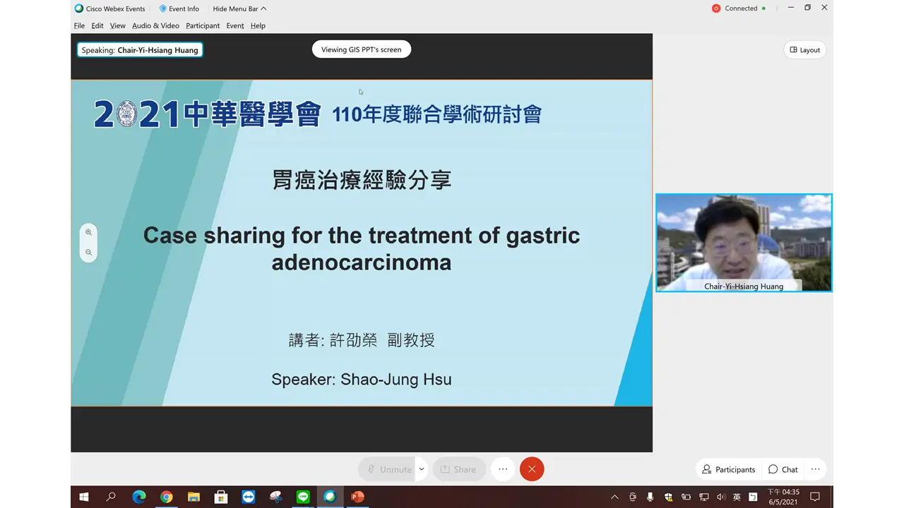Open the Participant menu

tap(203, 25)
